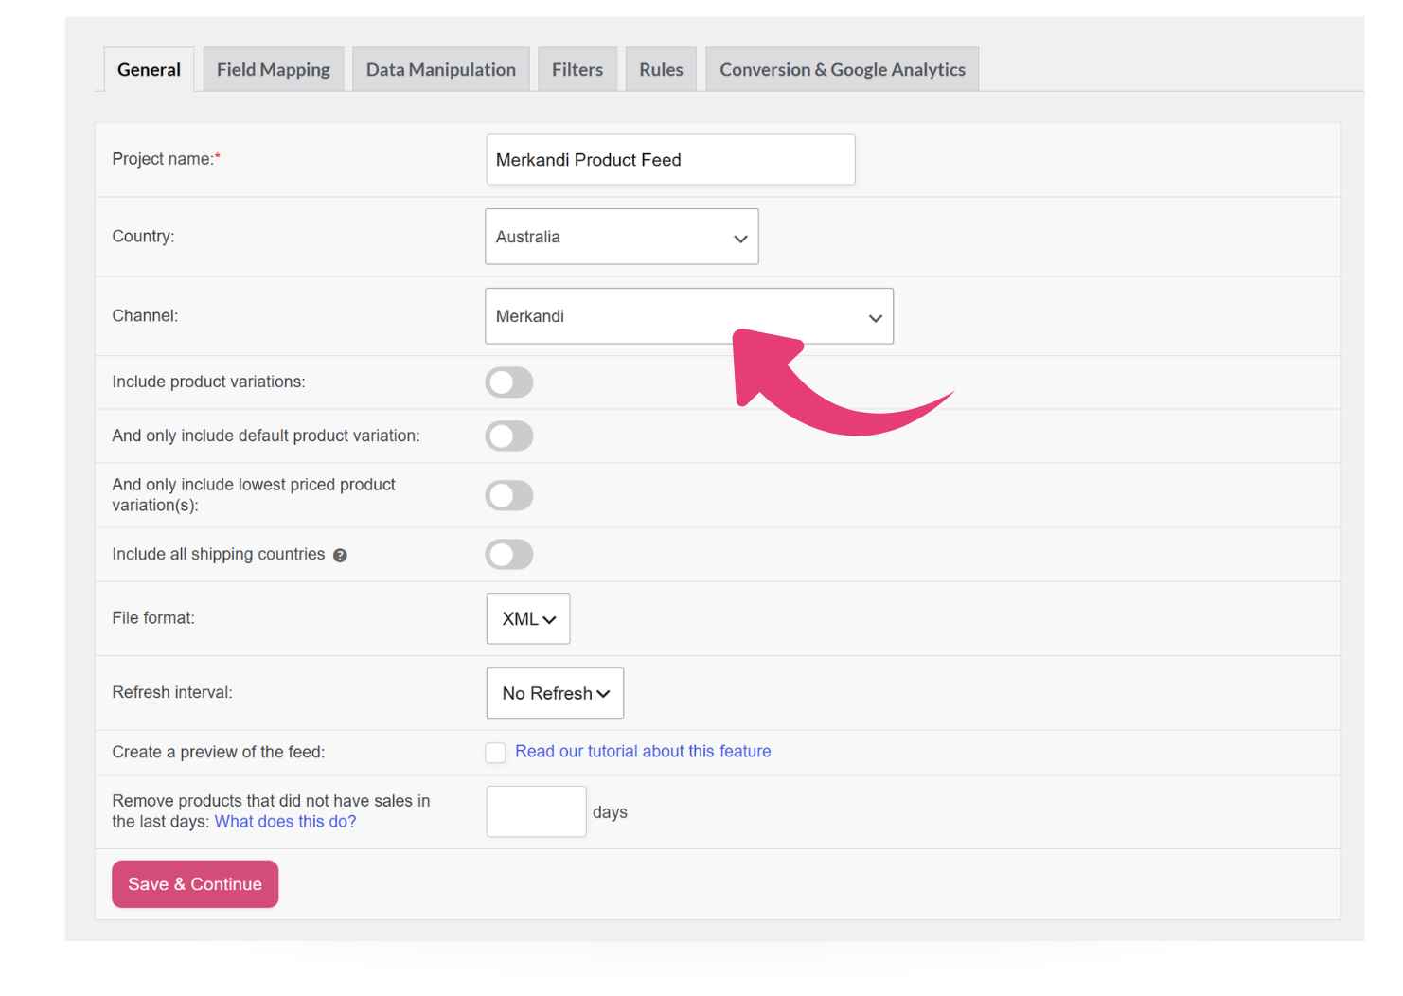Viewport: 1403px width, 996px height.
Task: Check the Create a preview of the feed box
Action: click(x=495, y=753)
